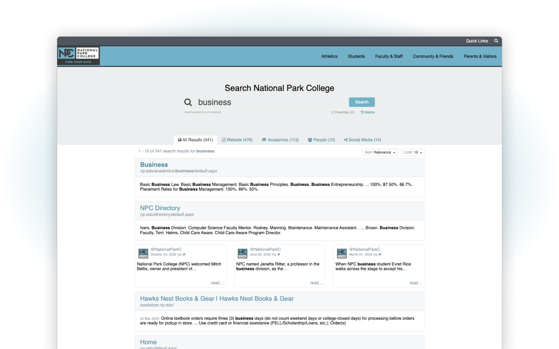Click the Search National Park College heading
This screenshot has height=349, width=559.
[279, 88]
